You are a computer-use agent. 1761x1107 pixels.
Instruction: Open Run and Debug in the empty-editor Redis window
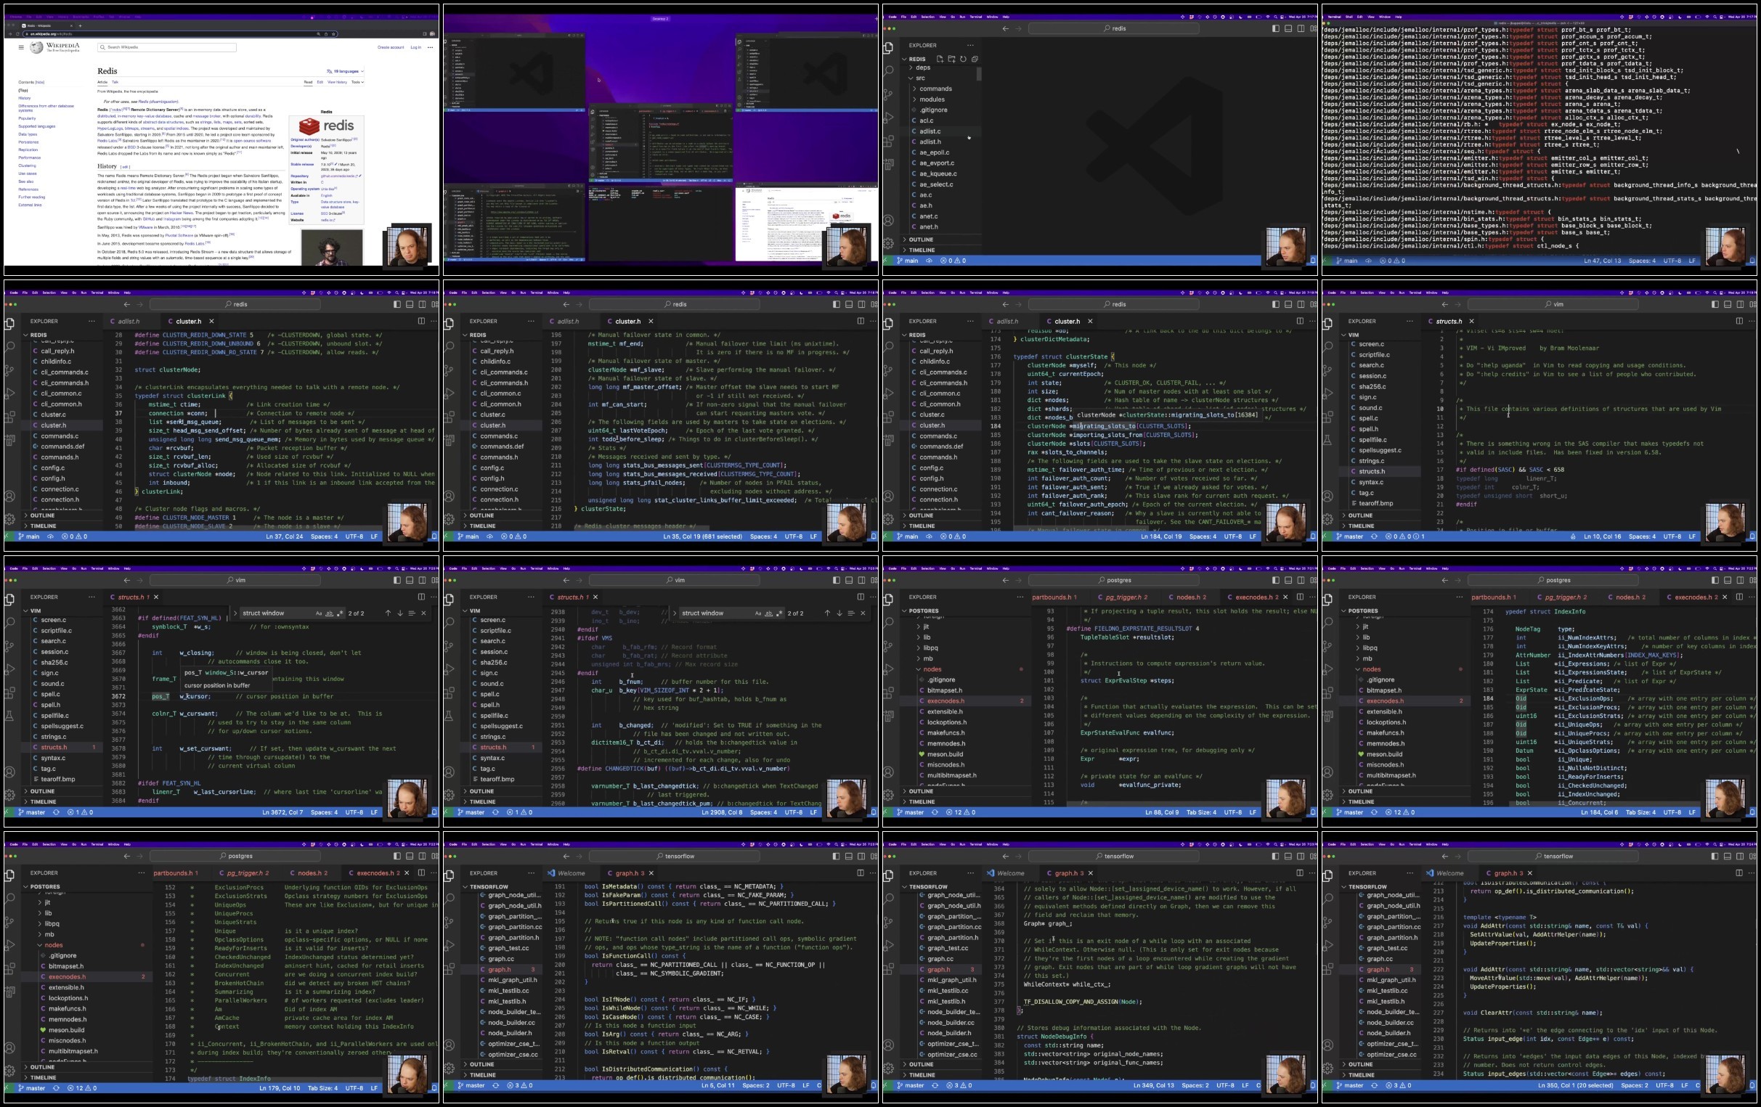[x=889, y=118]
